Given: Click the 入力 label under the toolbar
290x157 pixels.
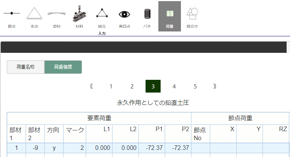Looking at the screenshot, I should click(102, 33).
